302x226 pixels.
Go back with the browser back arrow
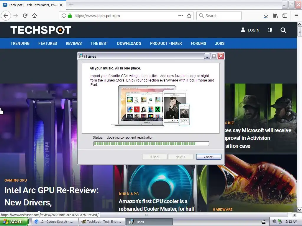(6, 16)
